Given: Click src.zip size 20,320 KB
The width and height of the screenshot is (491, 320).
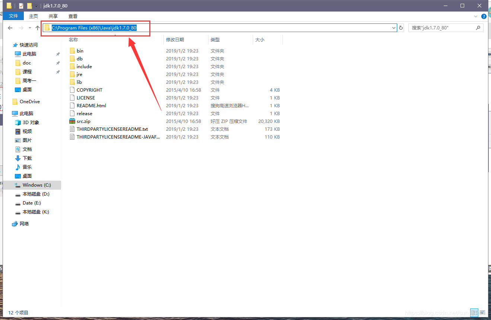Looking at the screenshot, I should [x=269, y=121].
